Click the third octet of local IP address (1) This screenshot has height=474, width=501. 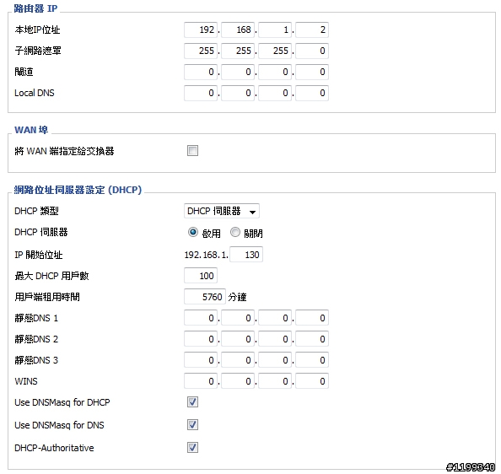coord(275,30)
